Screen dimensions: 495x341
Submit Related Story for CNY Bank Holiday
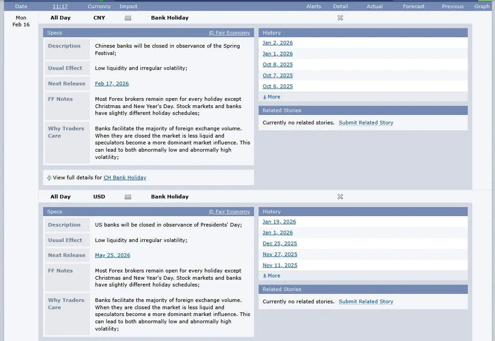coord(366,123)
